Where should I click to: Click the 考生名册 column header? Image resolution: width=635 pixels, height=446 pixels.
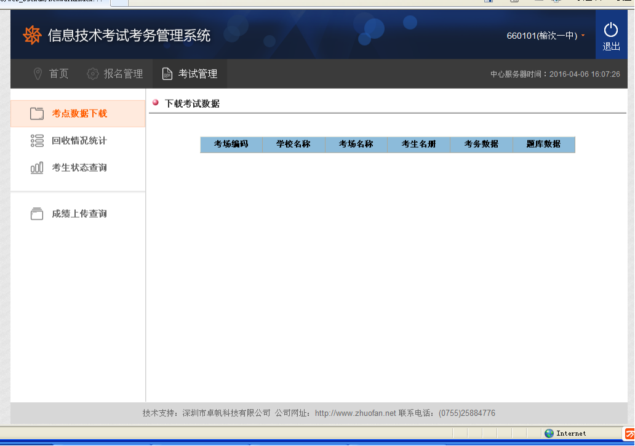point(418,145)
